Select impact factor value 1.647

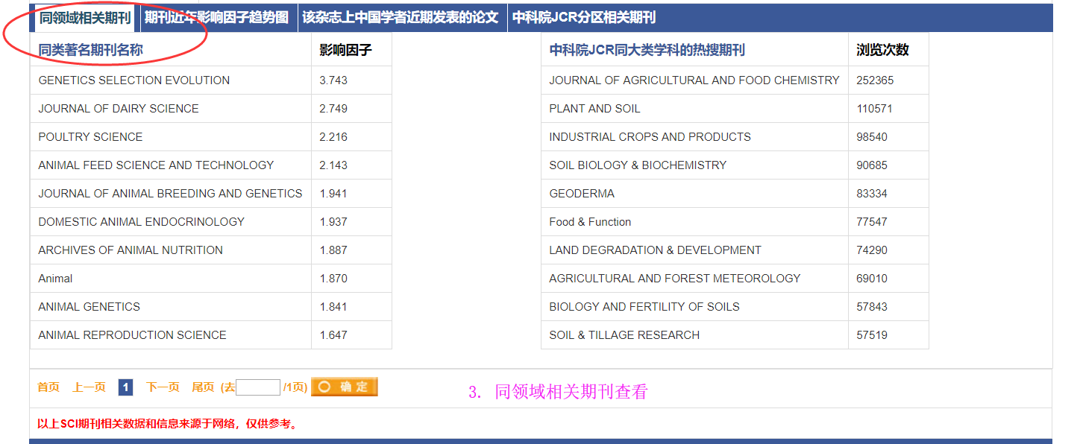(x=333, y=335)
